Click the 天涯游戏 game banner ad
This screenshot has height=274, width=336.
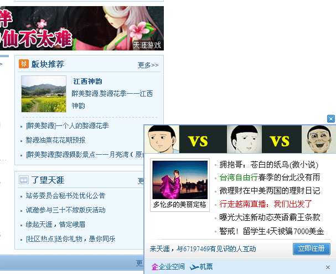click(82, 28)
